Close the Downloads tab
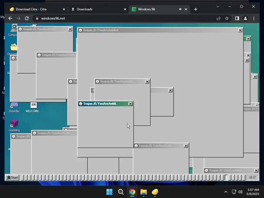 tap(125, 9)
